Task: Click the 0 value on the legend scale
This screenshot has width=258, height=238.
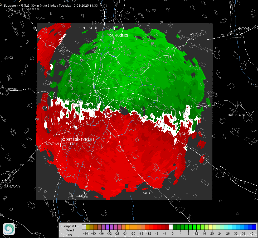Action: coord(173,234)
